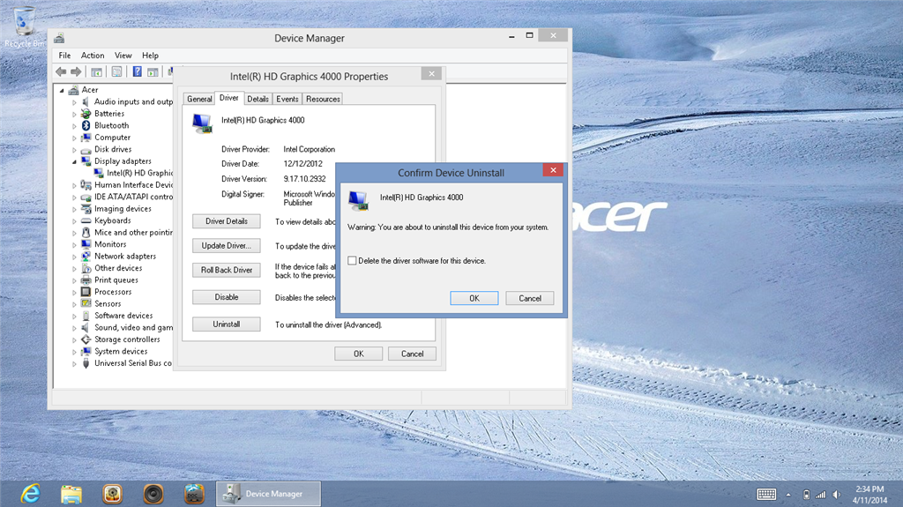
Task: Select Mice and other pointing devices item
Action: point(134,232)
